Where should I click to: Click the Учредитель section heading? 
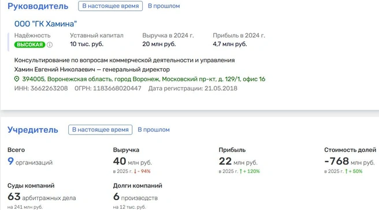pyautogui.click(x=33, y=130)
